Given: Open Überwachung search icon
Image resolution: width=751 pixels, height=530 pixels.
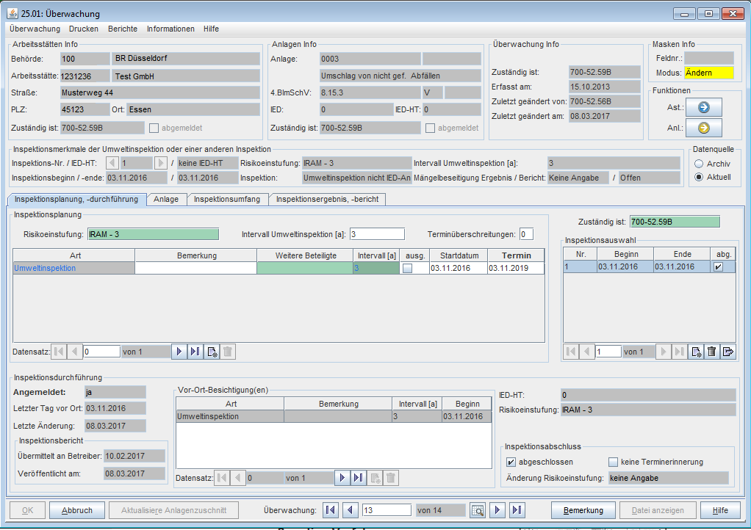Looking at the screenshot, I should coord(478,510).
